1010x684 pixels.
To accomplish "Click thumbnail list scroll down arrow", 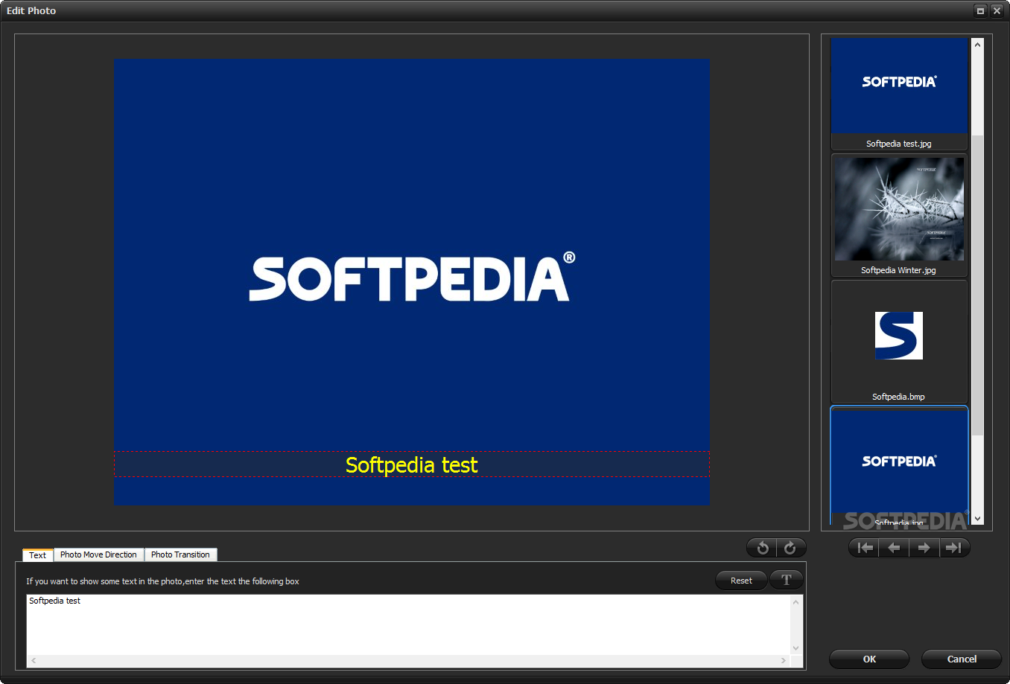I will point(977,519).
